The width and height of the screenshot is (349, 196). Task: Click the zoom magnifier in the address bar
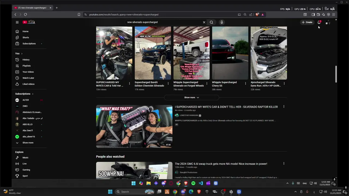245,14
